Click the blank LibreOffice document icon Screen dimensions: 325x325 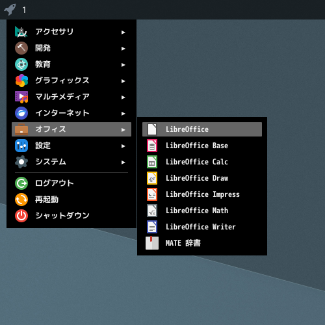152,129
